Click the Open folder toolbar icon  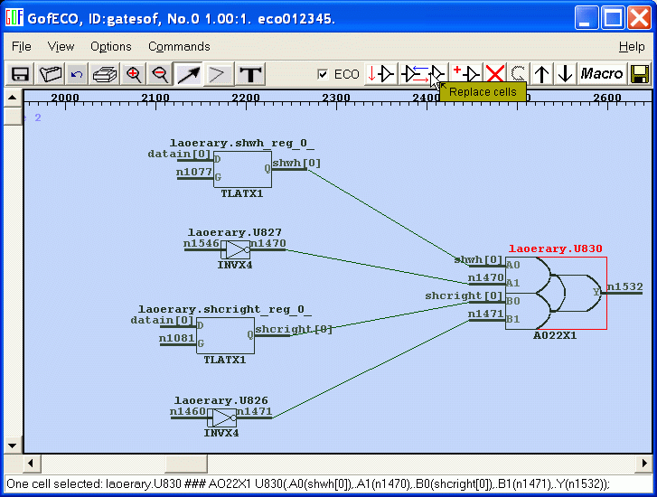(x=50, y=75)
